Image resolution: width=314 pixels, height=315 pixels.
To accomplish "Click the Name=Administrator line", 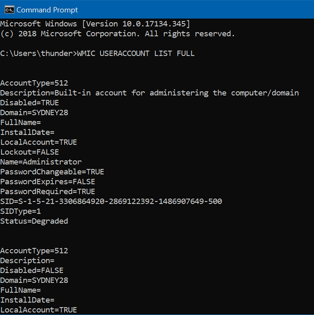I will click(41, 162).
